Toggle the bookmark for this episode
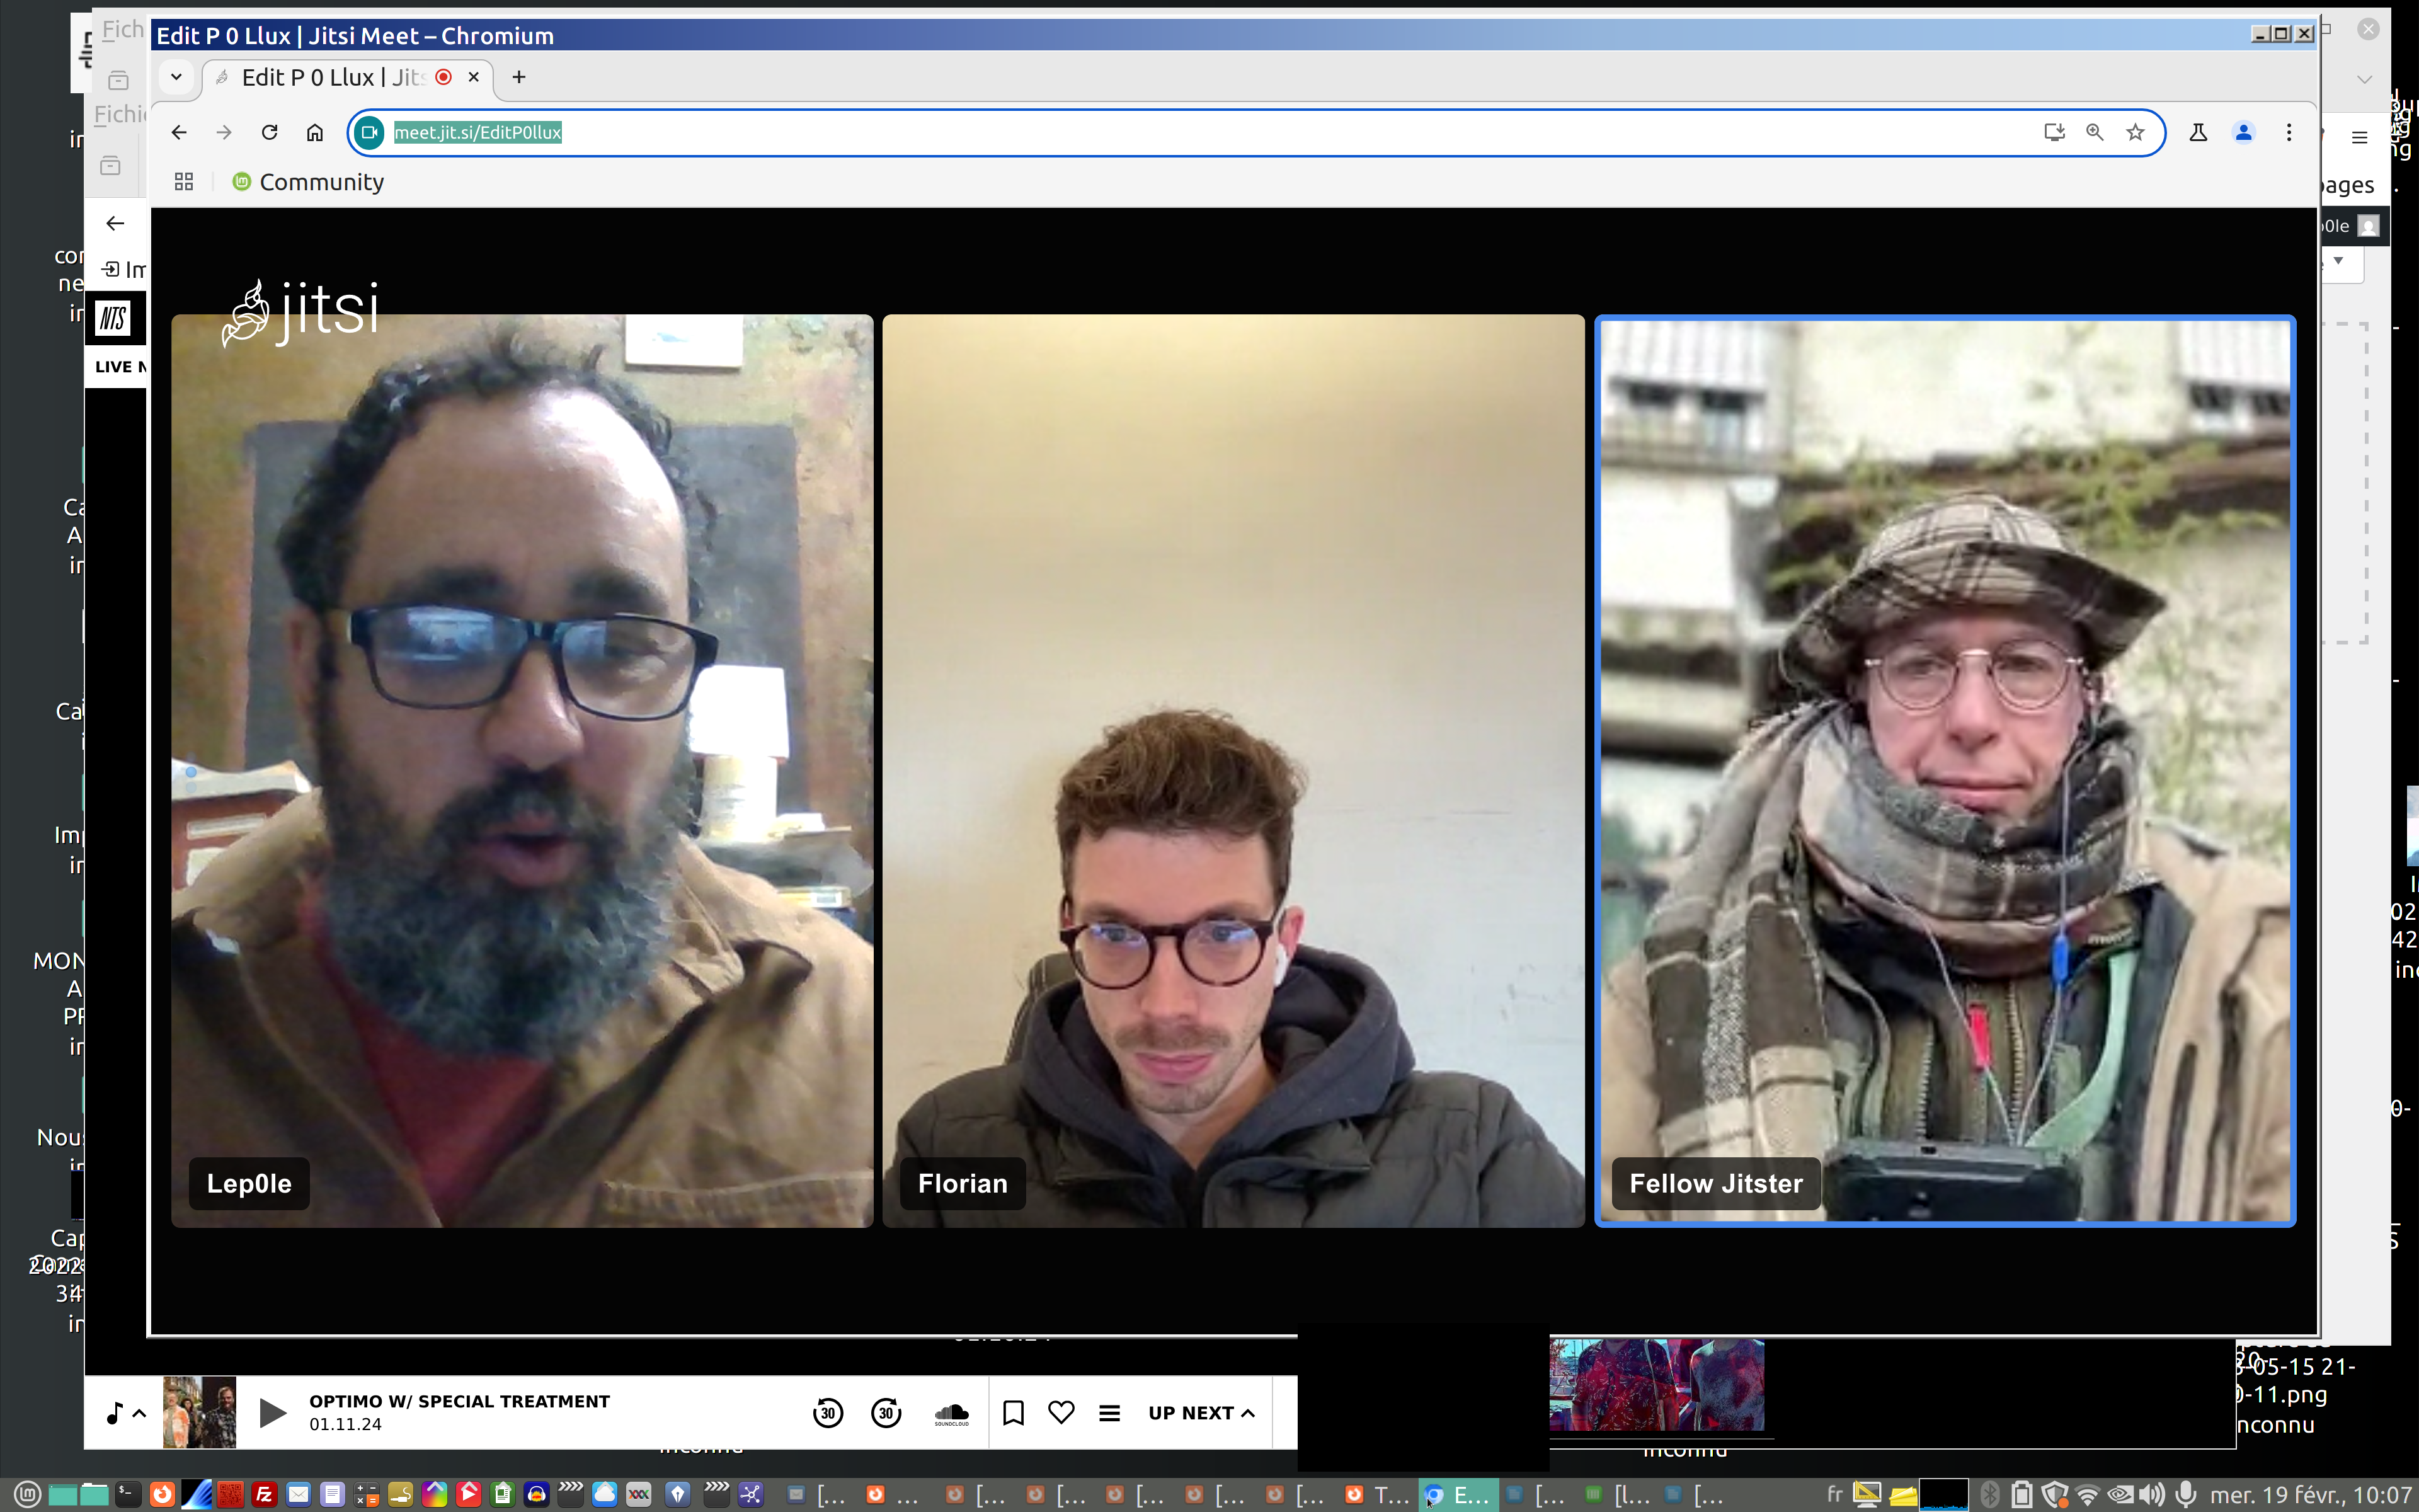Viewport: 2419px width, 1512px height. pyautogui.click(x=1012, y=1412)
